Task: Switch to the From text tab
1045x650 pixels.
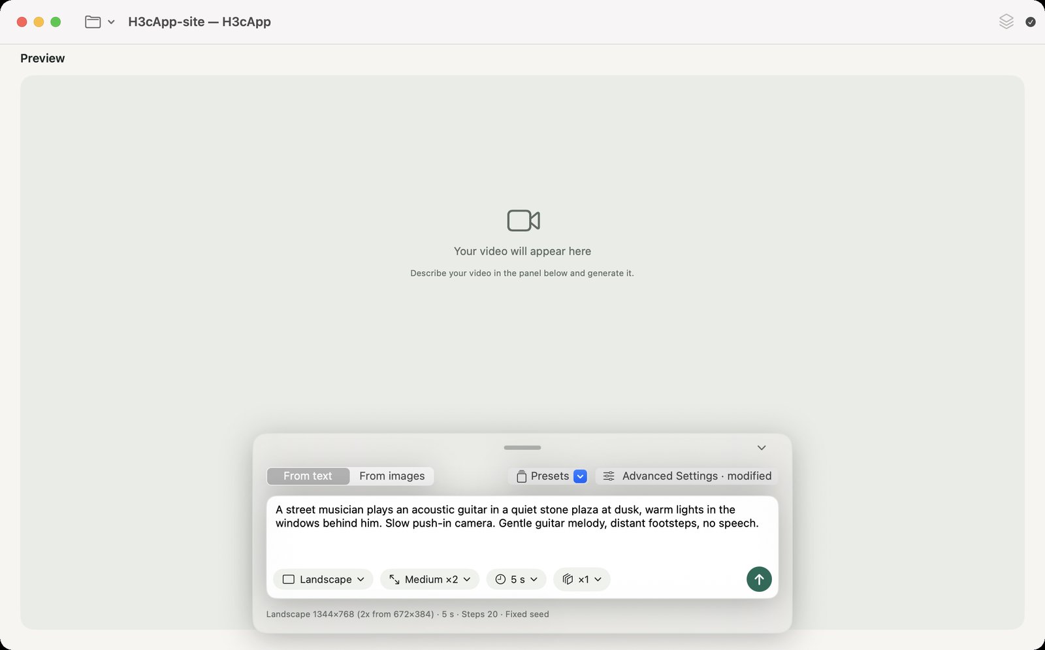Action: (308, 476)
